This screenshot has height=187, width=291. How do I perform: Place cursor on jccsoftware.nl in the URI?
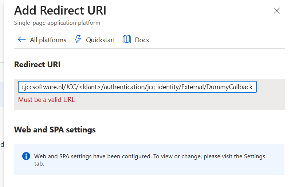(43, 87)
